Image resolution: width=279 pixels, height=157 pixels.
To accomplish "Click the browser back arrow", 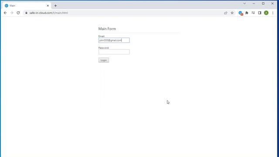I will [5, 13].
